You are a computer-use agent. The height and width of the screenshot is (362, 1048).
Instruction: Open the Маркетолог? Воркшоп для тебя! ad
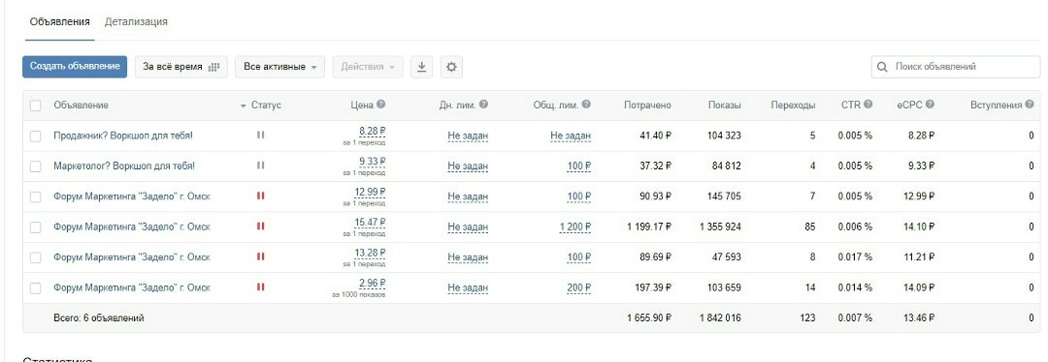(124, 166)
